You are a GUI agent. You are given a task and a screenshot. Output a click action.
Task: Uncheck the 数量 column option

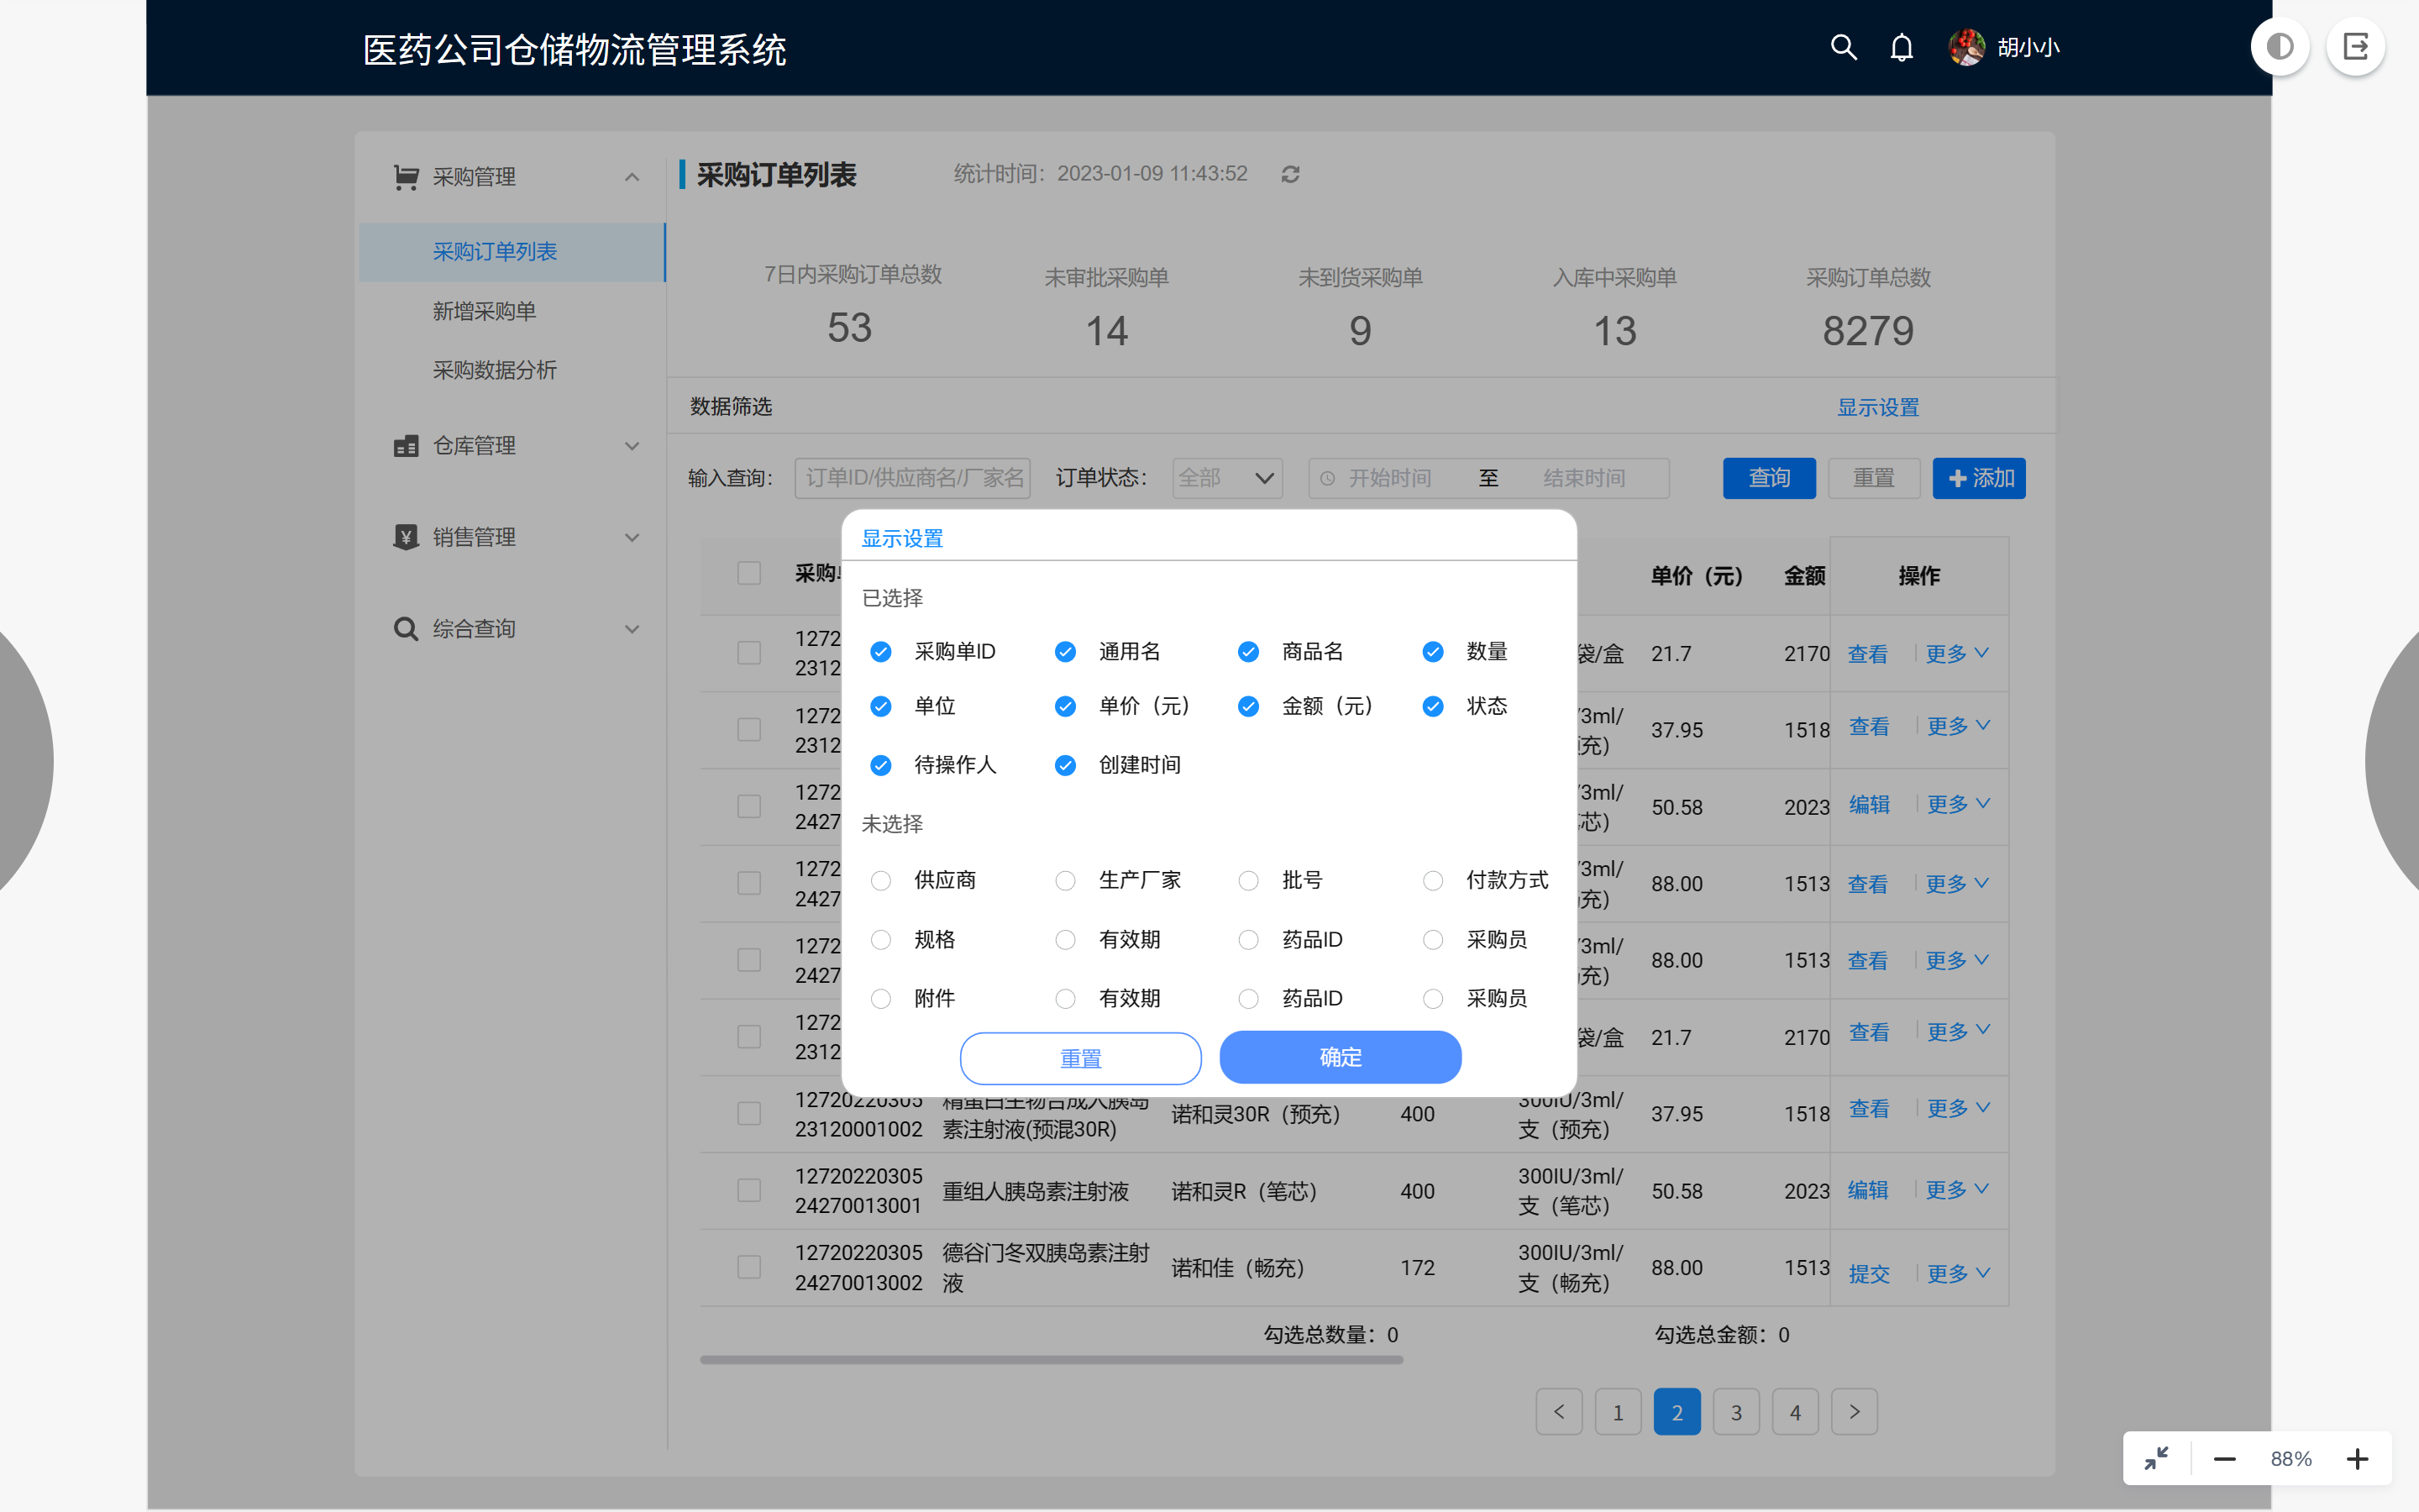click(x=1434, y=652)
